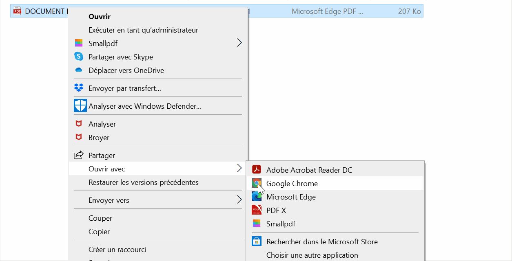Open the Ouvrir avec entry

pos(158,169)
